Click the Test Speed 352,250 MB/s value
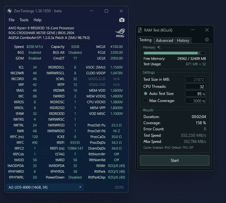Screen dimensions: 226x203 point(193,135)
